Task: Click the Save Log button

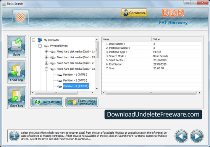Action: 16,97
